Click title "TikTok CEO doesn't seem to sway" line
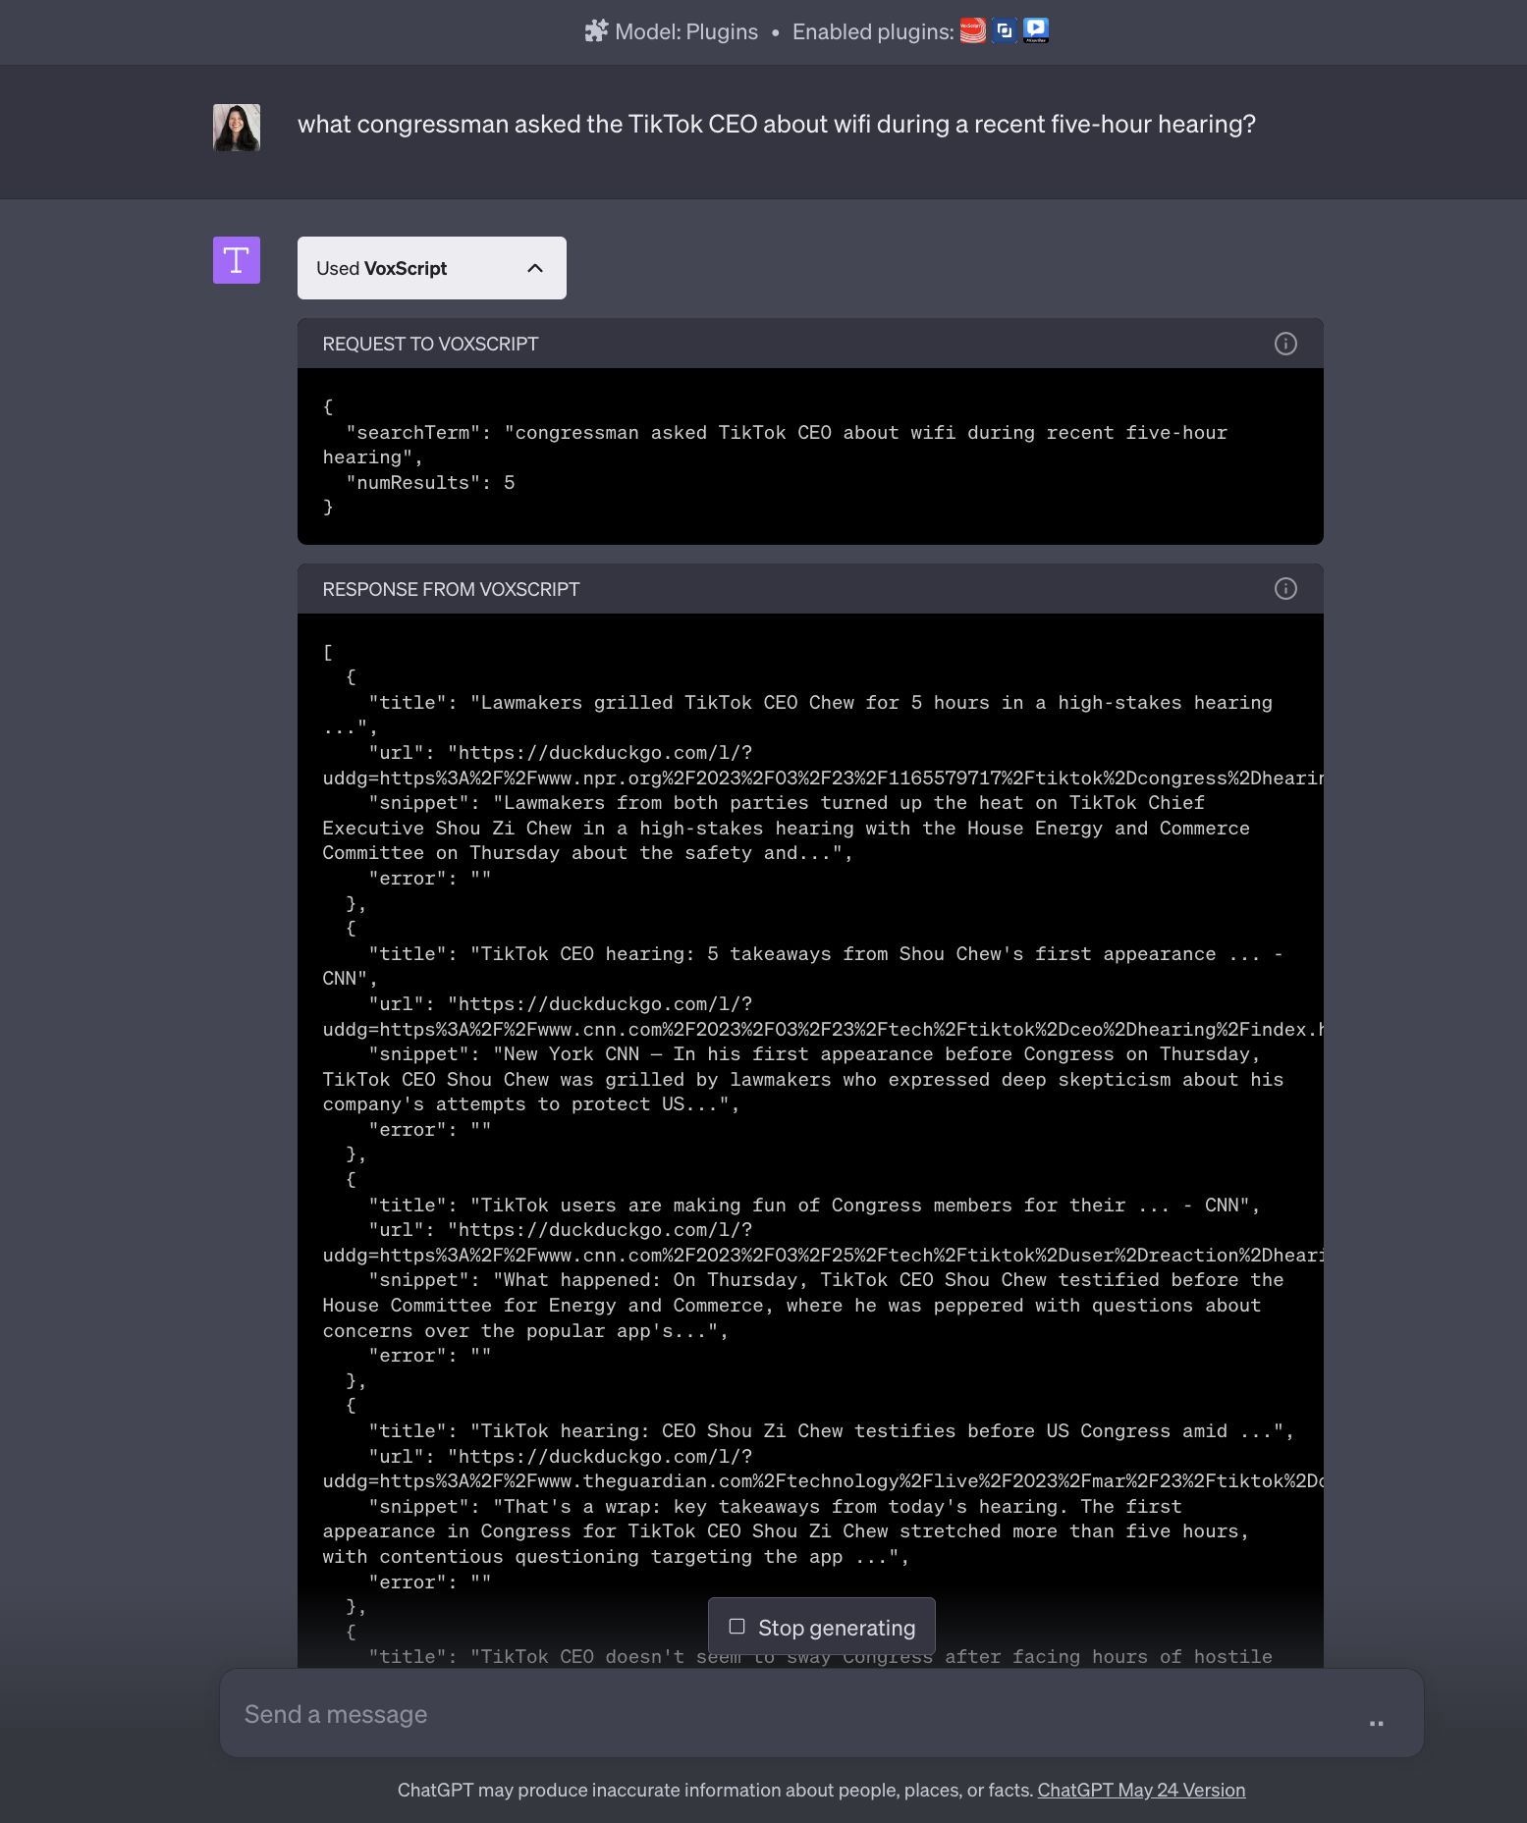The image size is (1527, 1823). click(820, 1657)
